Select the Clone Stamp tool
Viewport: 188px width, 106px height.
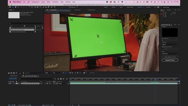pos(46,7)
